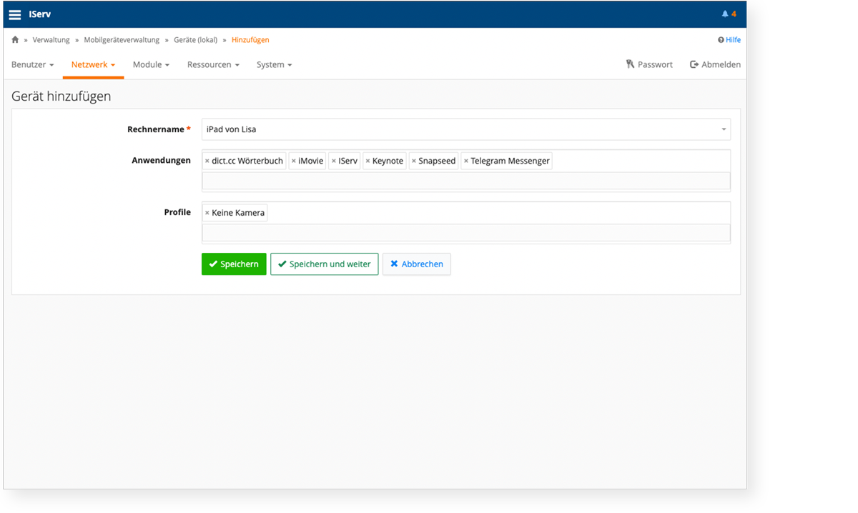Remove the Keynote application tag
The height and width of the screenshot is (513, 858).
(x=368, y=161)
